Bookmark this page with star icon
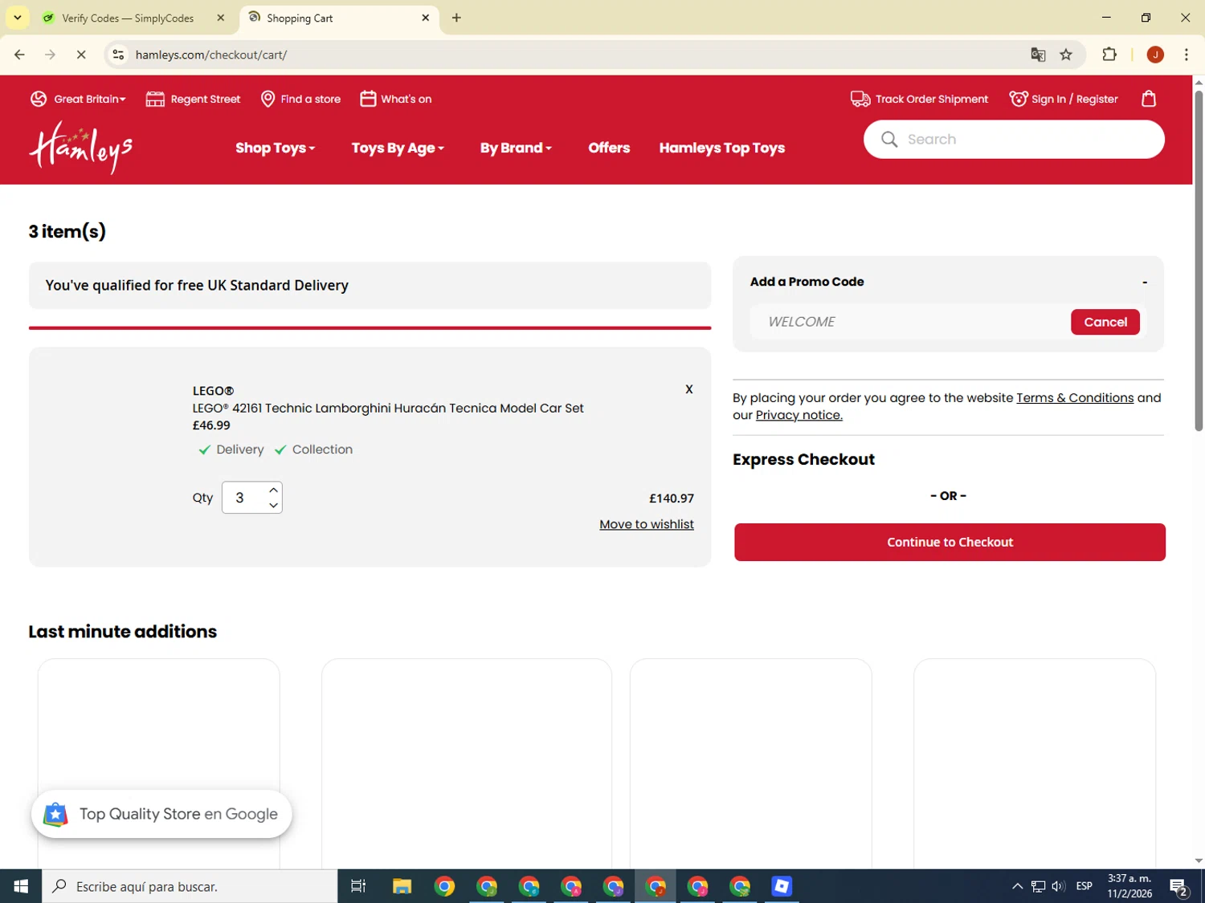Viewport: 1205px width, 903px height. (1066, 55)
